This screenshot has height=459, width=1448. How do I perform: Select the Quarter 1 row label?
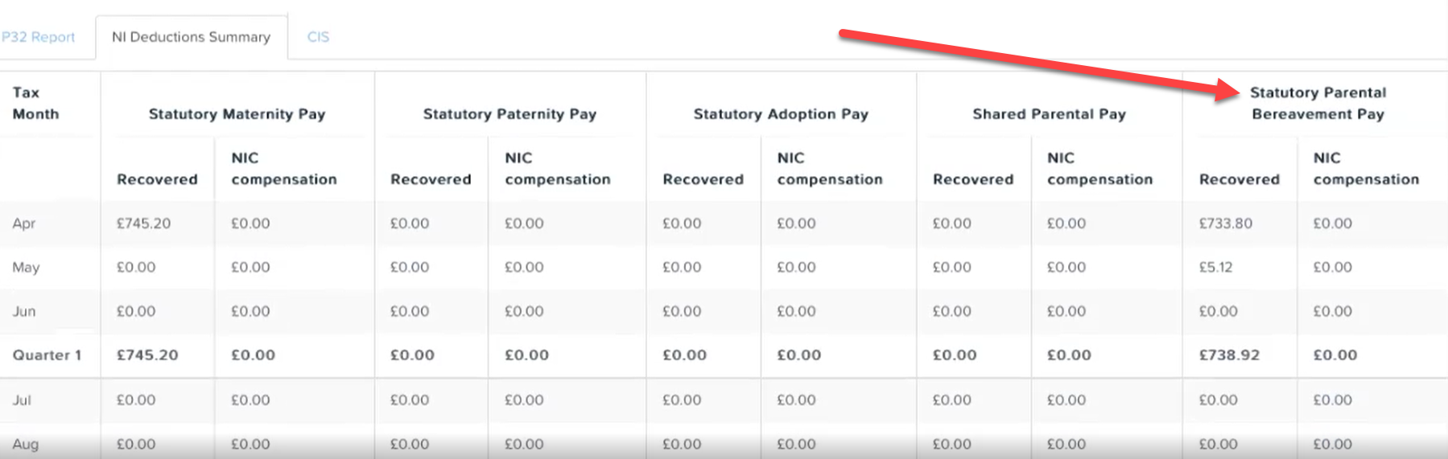[47, 355]
